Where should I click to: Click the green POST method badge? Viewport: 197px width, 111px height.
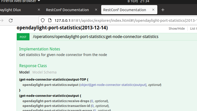coord(23,37)
